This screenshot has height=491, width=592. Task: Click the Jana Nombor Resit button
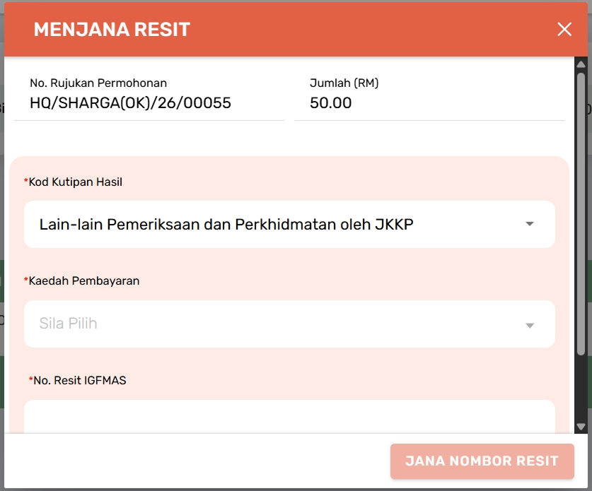point(482,461)
